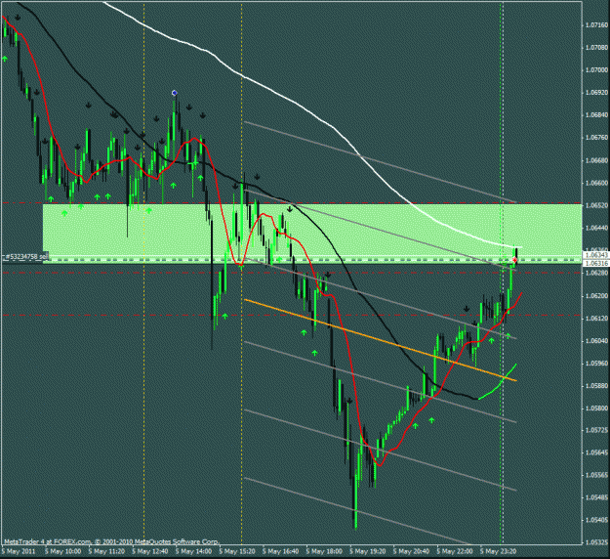Click the 5 May 11:20 time label
The width and height of the screenshot is (610, 559).
(x=106, y=551)
